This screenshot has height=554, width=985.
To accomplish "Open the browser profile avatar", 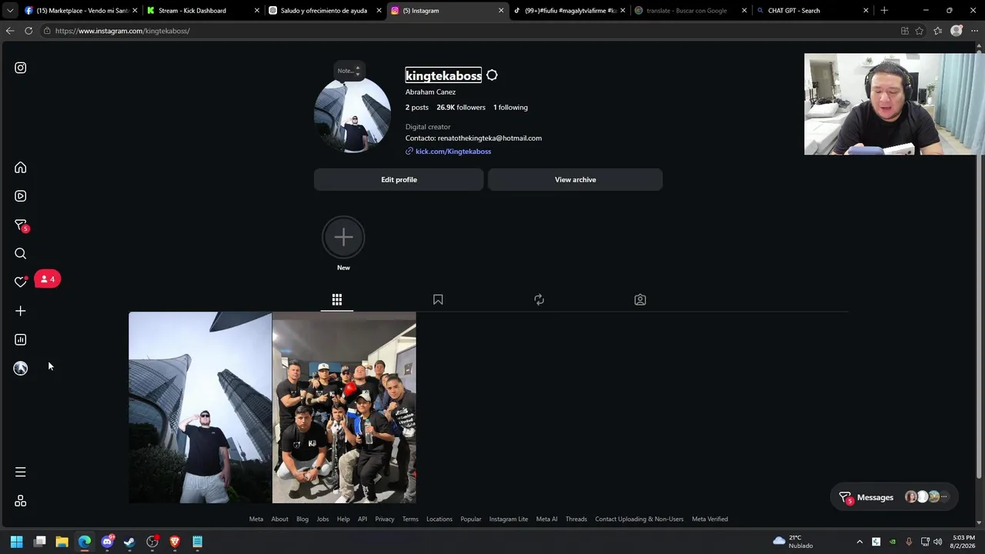I will pos(957,31).
